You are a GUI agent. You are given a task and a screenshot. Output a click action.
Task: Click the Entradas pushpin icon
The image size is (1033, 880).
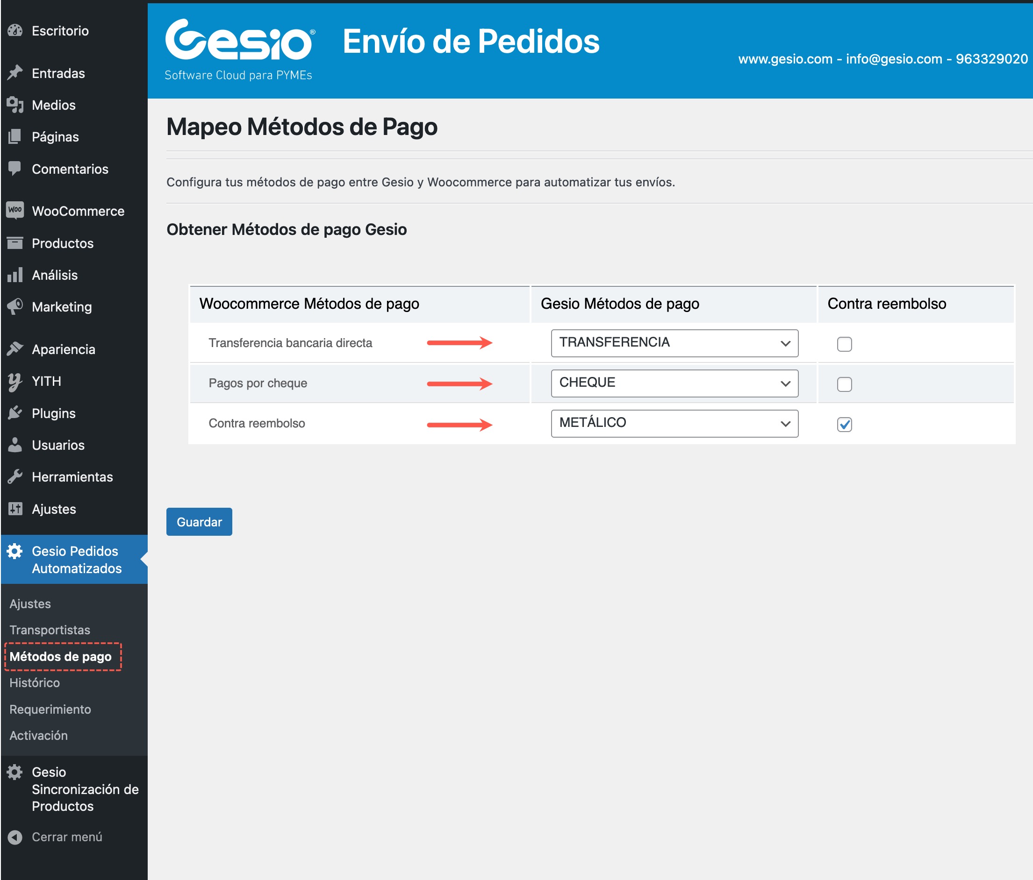tap(15, 73)
